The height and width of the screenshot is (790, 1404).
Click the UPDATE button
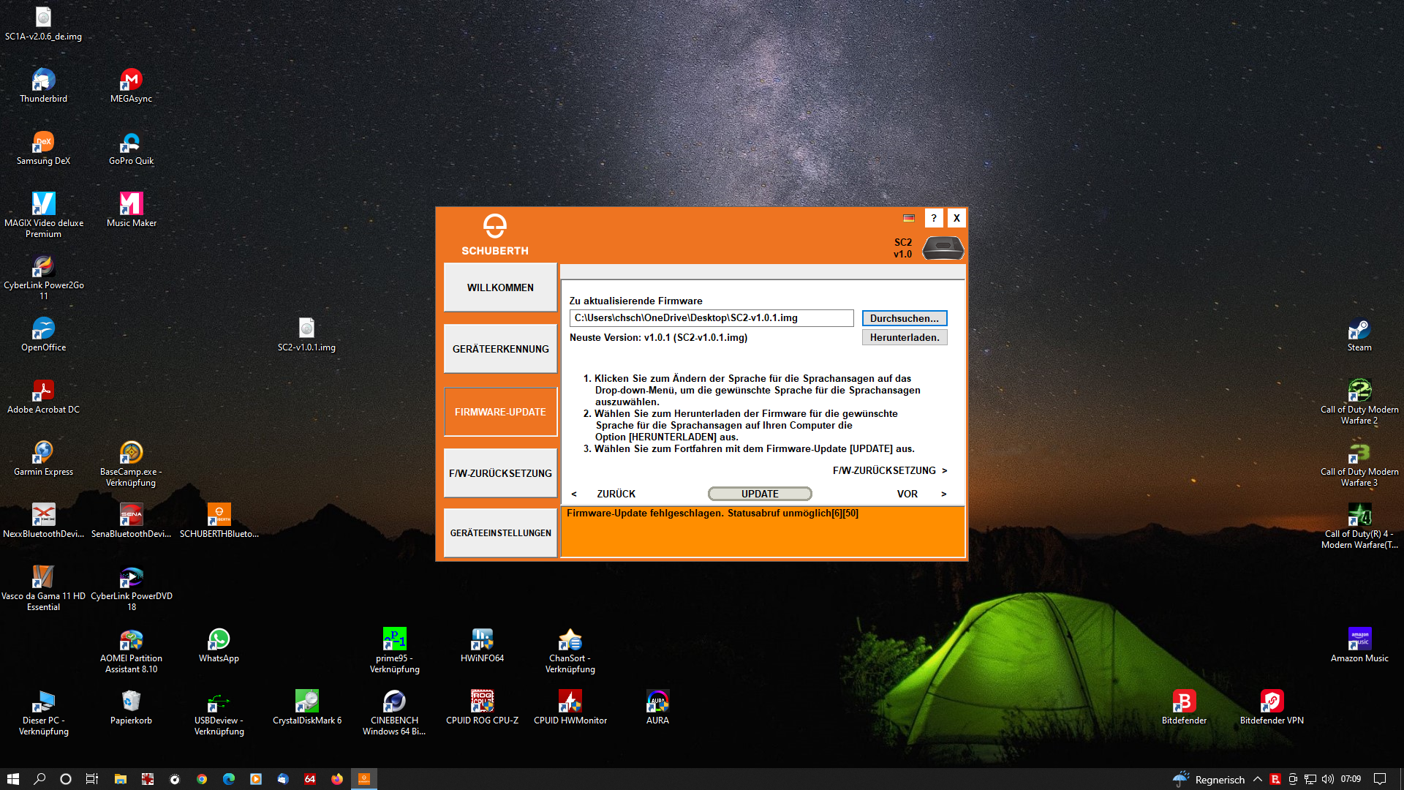pyautogui.click(x=760, y=494)
